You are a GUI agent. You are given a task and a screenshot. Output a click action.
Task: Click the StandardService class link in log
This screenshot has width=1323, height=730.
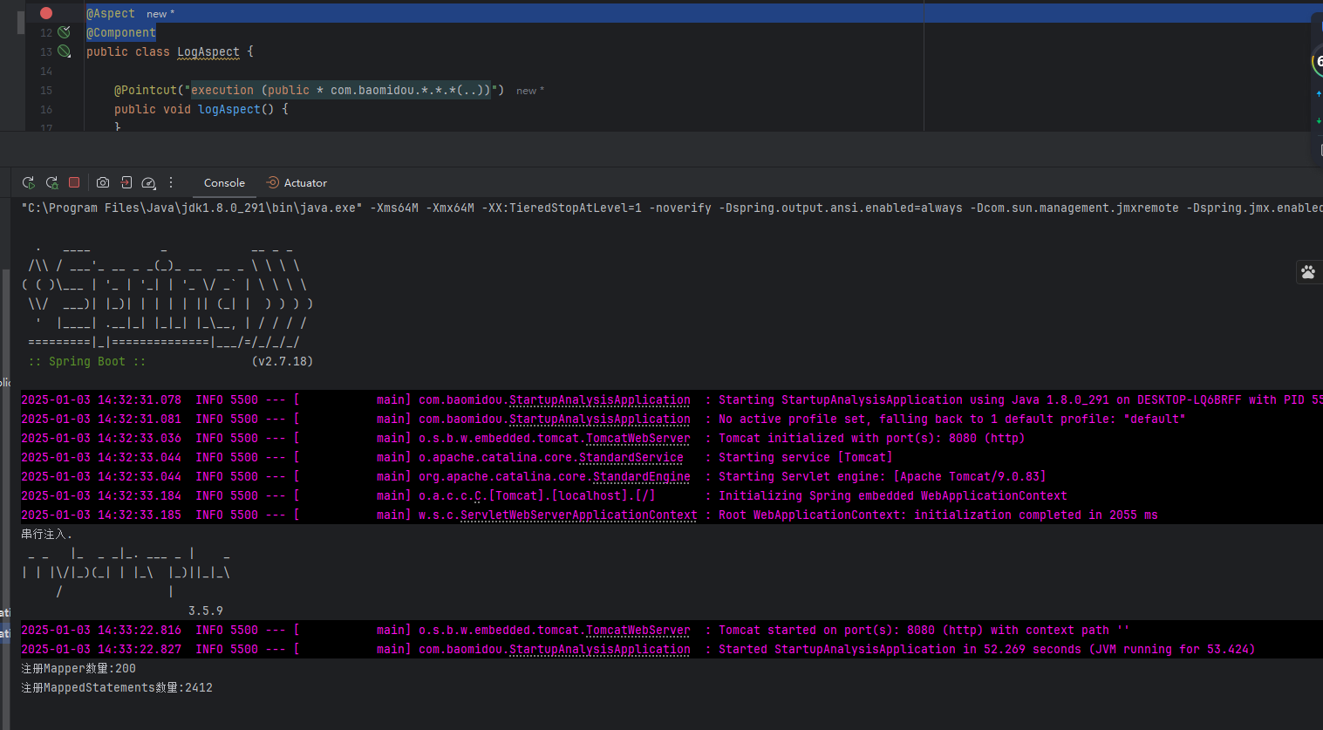631,458
